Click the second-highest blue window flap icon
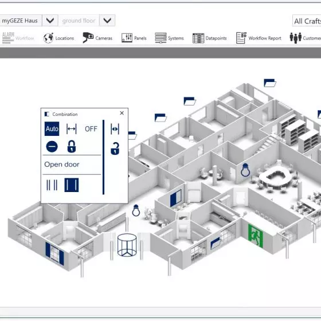This screenshot has height=321, width=321. click(x=190, y=101)
